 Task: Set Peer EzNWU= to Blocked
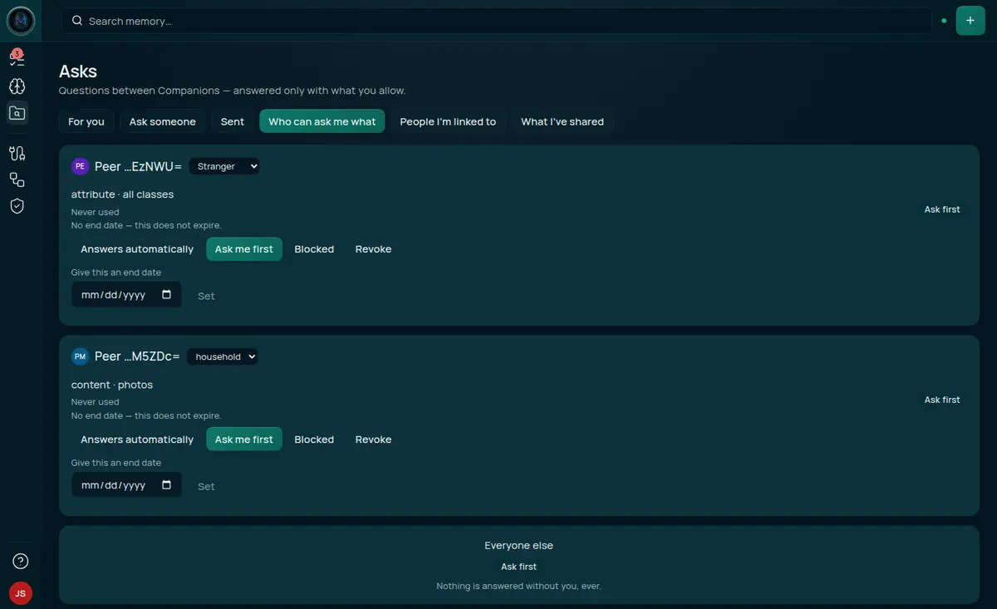click(314, 249)
